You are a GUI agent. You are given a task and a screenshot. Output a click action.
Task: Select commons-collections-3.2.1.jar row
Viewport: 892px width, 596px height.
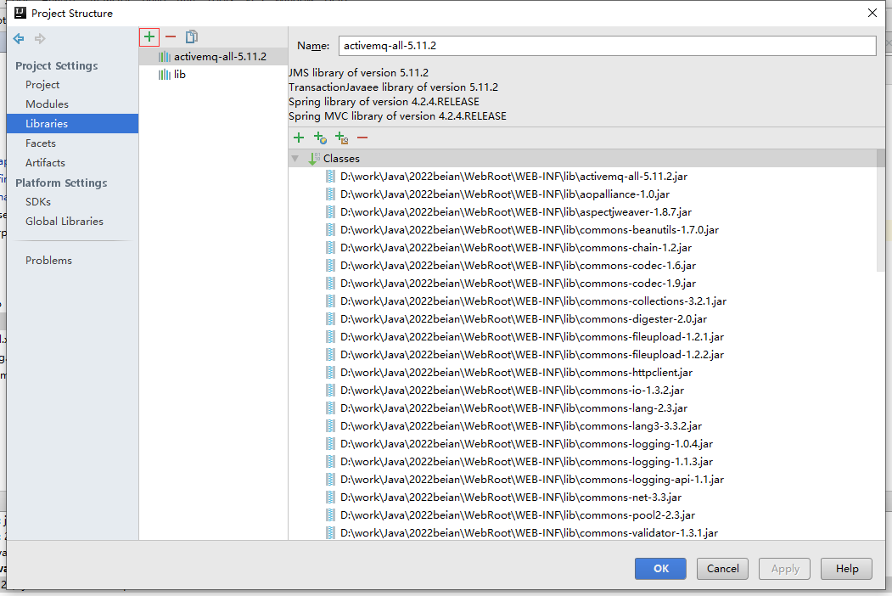point(582,301)
